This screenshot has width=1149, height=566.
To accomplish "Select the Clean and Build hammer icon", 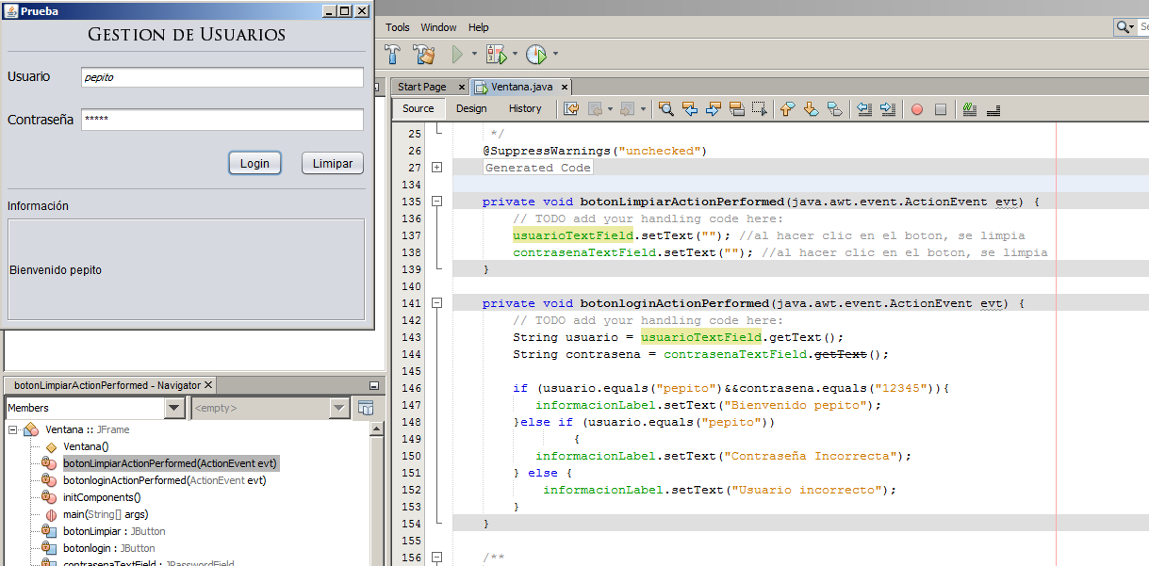I will [x=423, y=54].
